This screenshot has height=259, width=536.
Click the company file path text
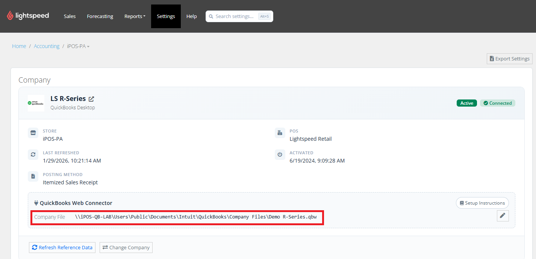195,217
